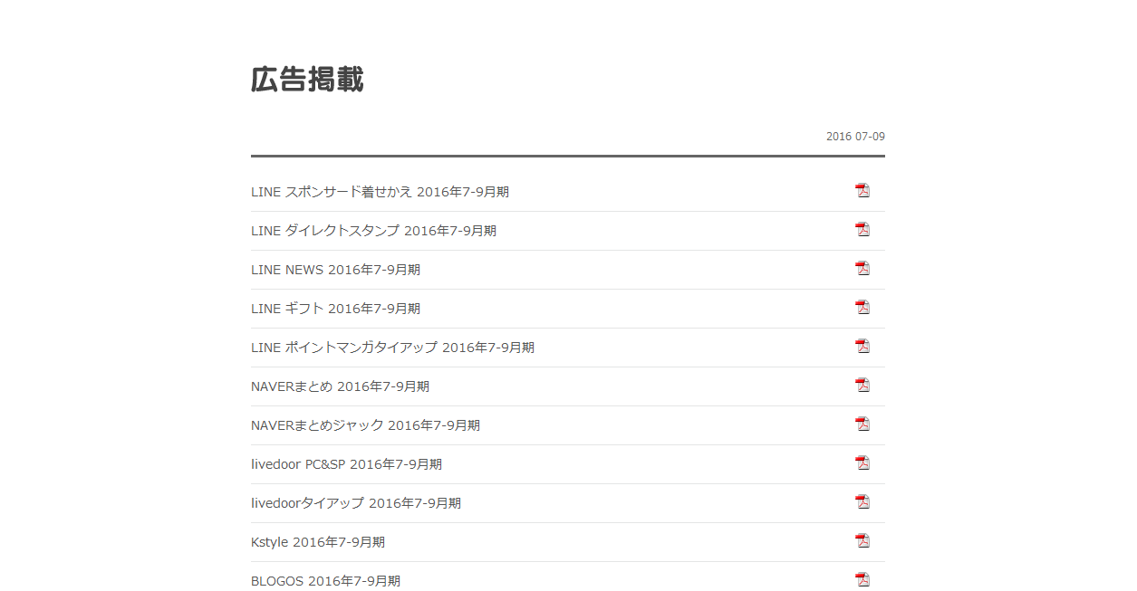Click the LINE スポンサード着せかえ 2016年7-9月期 link
This screenshot has width=1137, height=591.
380,192
